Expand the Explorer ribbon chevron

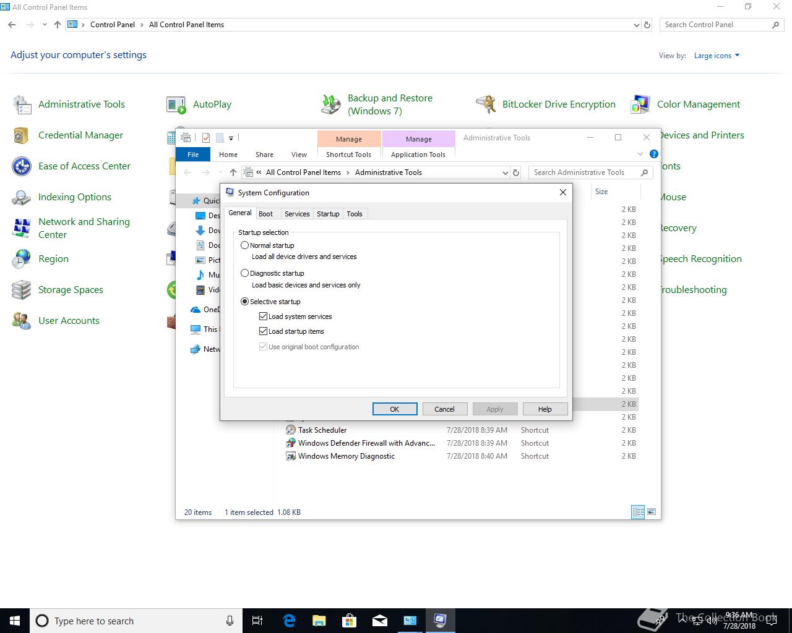[640, 154]
